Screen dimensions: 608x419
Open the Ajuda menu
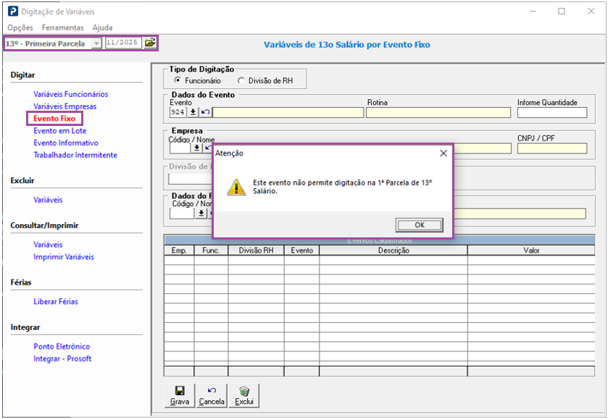(x=102, y=27)
